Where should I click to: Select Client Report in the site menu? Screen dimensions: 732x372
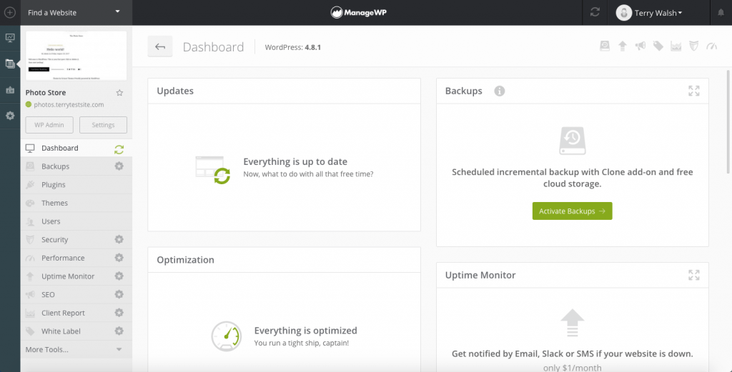pyautogui.click(x=76, y=313)
